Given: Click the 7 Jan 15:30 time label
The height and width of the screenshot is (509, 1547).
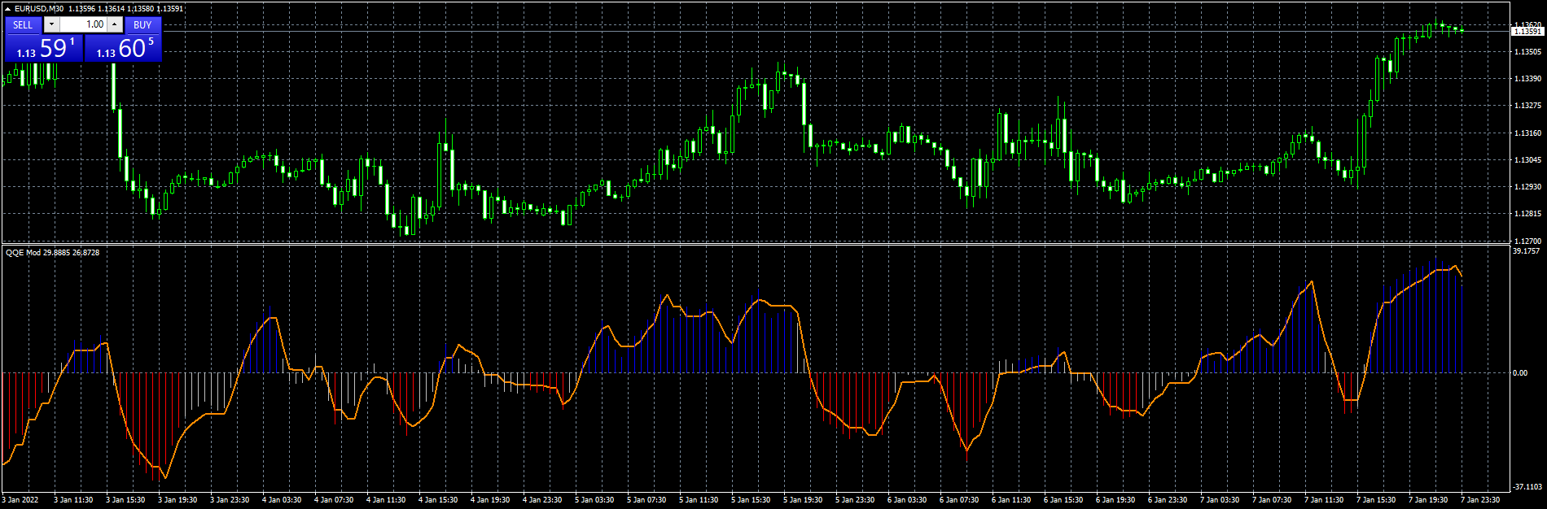Looking at the screenshot, I should point(1377,500).
